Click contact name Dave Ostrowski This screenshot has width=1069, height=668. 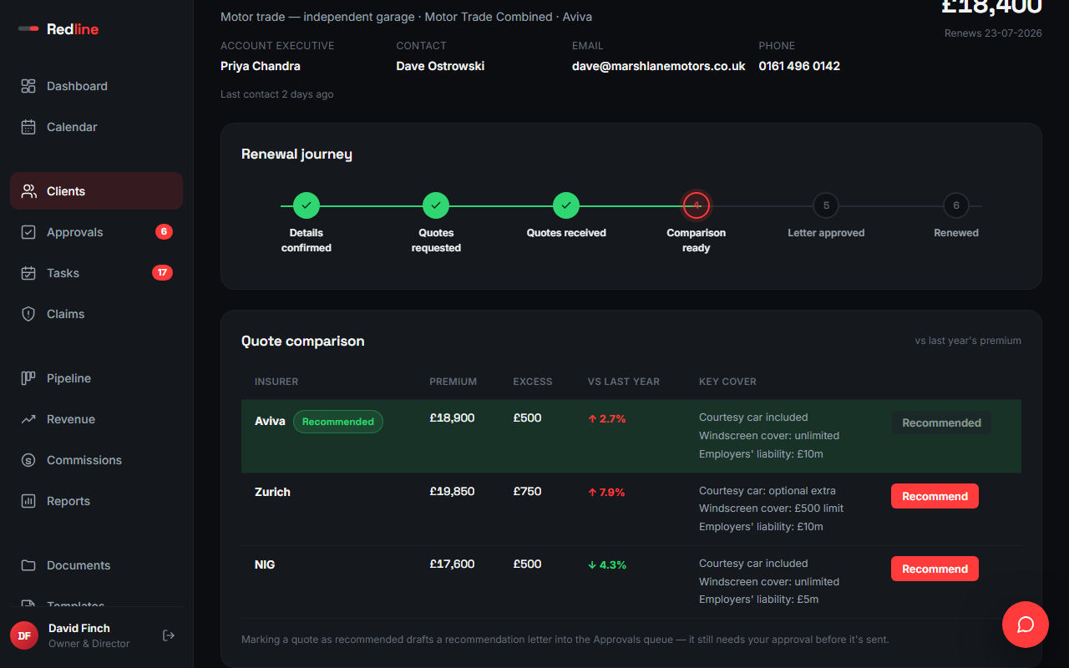440,66
